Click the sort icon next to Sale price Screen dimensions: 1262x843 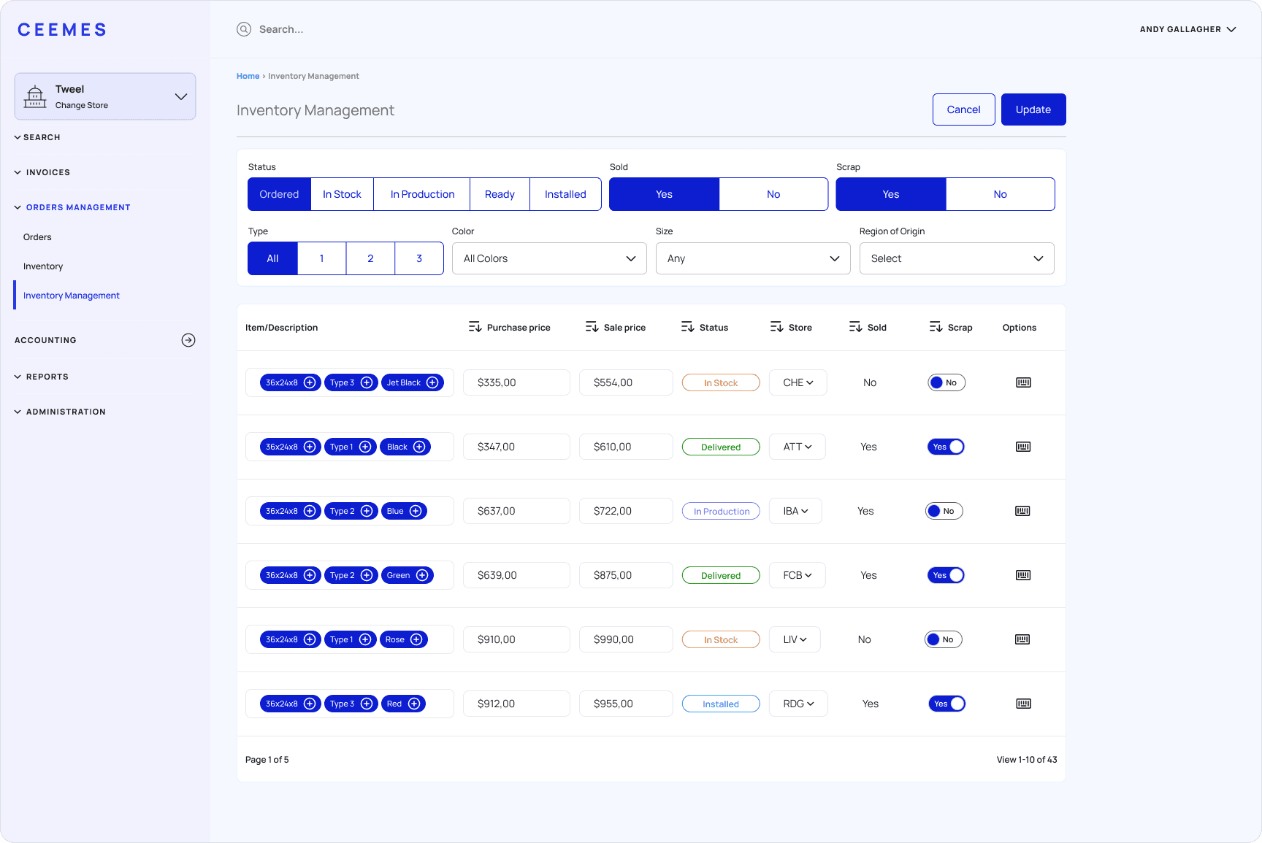[x=592, y=327]
